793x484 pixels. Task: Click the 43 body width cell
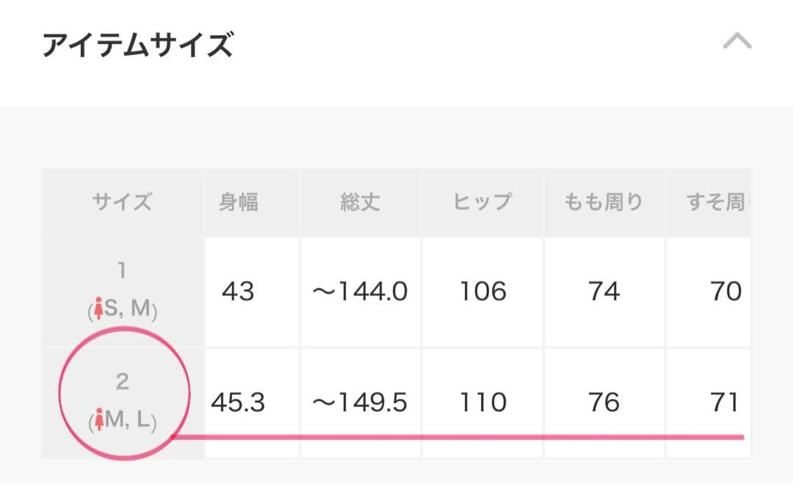point(239,292)
